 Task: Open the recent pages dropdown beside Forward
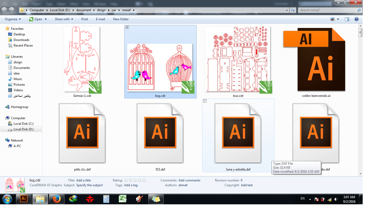pos(17,10)
